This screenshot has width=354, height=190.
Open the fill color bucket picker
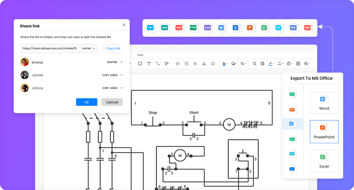[x=224, y=63]
